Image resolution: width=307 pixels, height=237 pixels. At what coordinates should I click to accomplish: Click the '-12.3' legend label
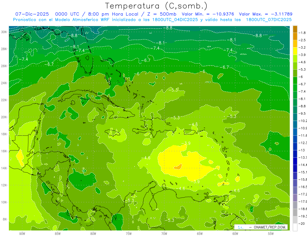coord(303,143)
